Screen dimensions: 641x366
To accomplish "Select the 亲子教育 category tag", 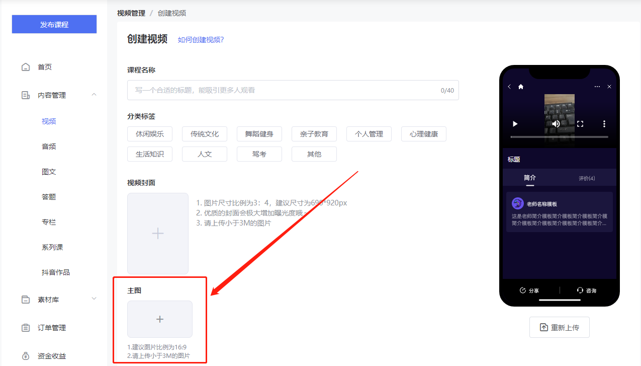I will tap(314, 134).
